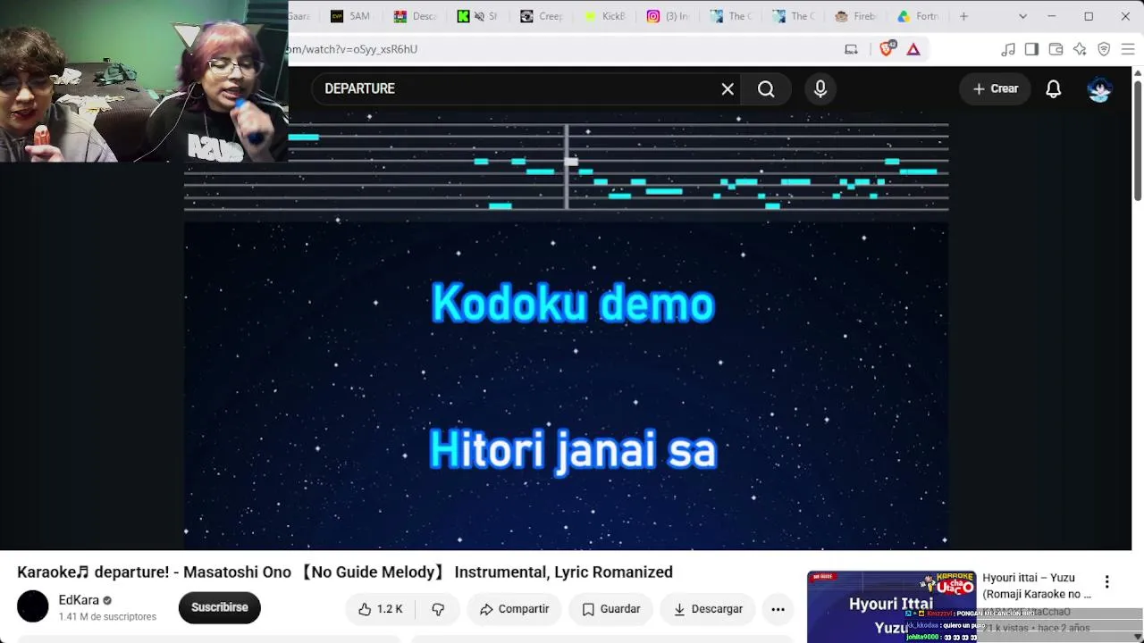Clear the DEPARTURE search text

(728, 88)
